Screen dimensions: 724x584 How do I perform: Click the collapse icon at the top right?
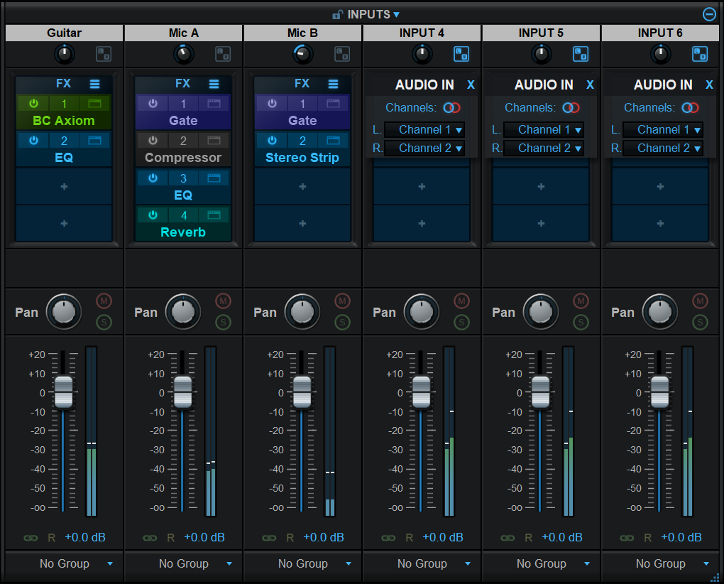708,13
